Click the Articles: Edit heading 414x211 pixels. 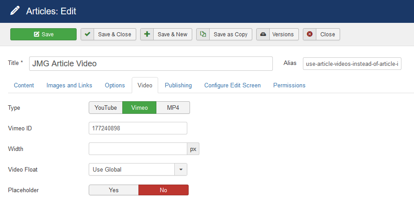click(51, 11)
